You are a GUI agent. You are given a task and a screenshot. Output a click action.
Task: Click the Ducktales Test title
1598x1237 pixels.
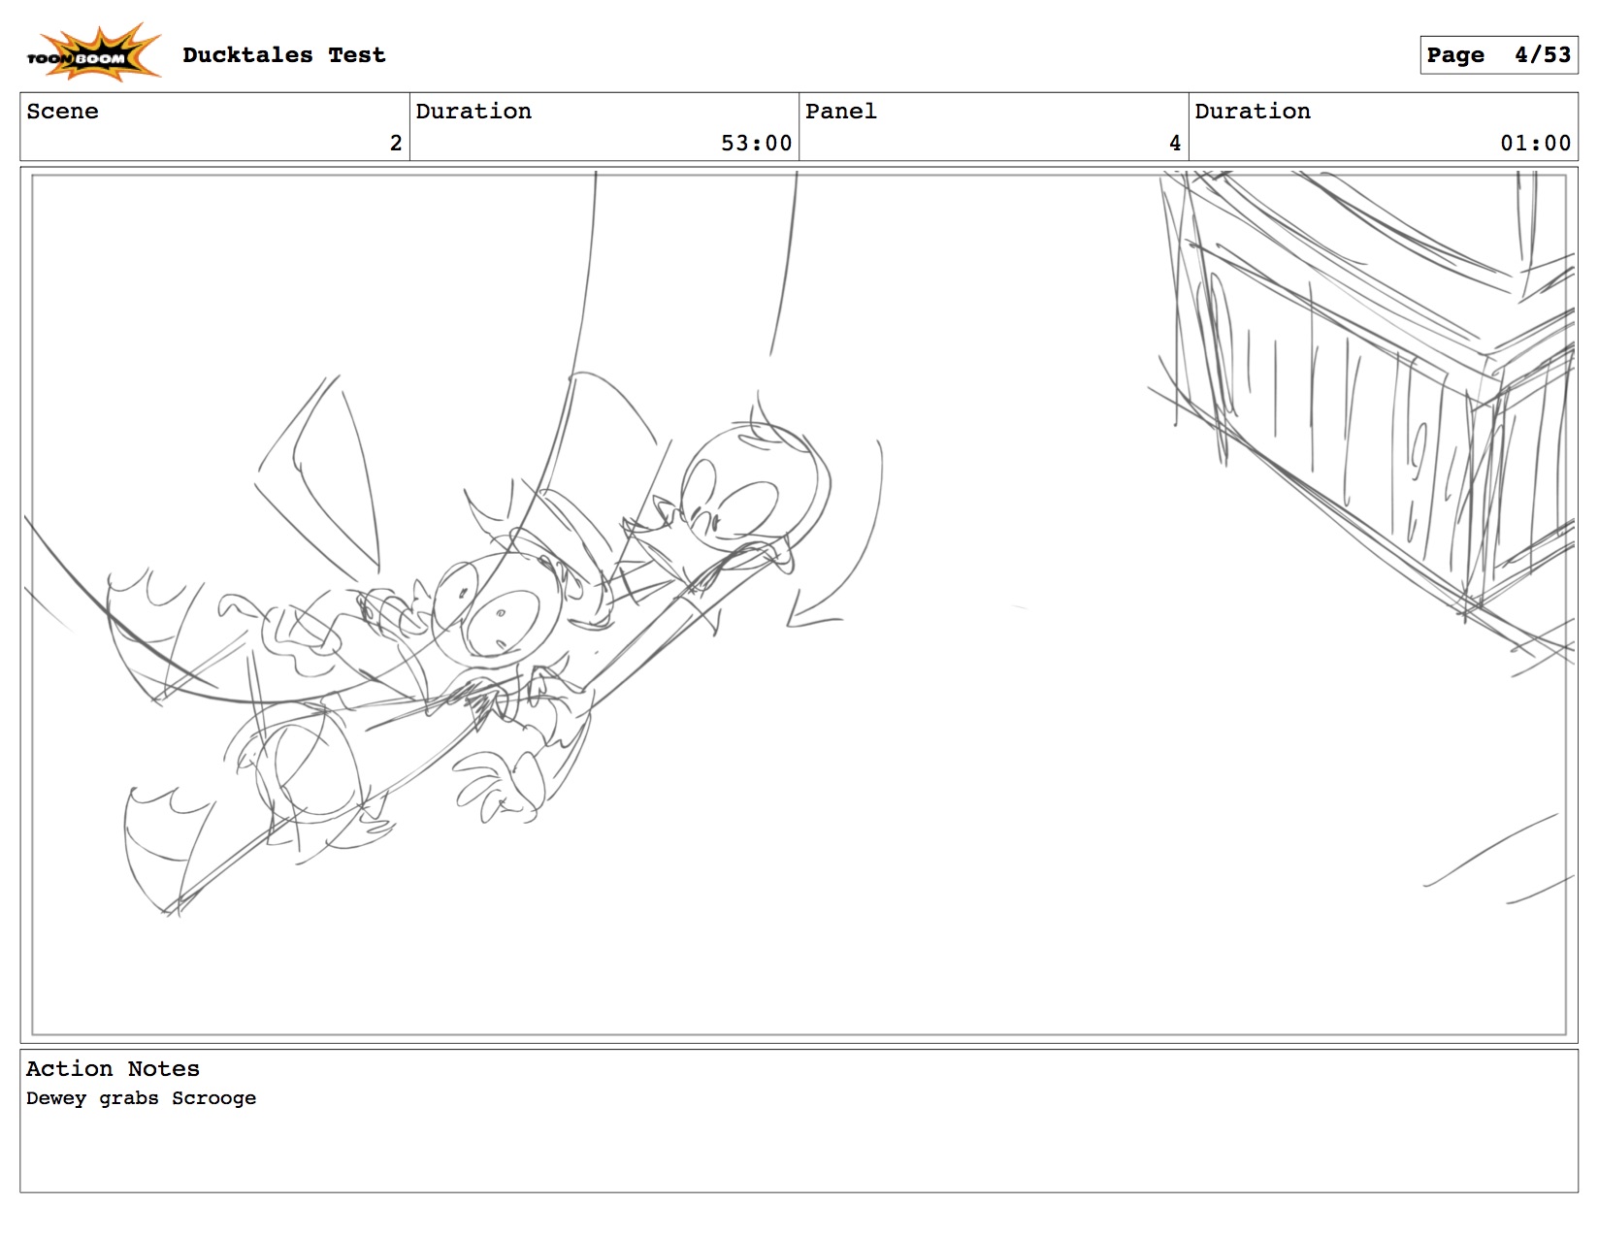point(283,55)
